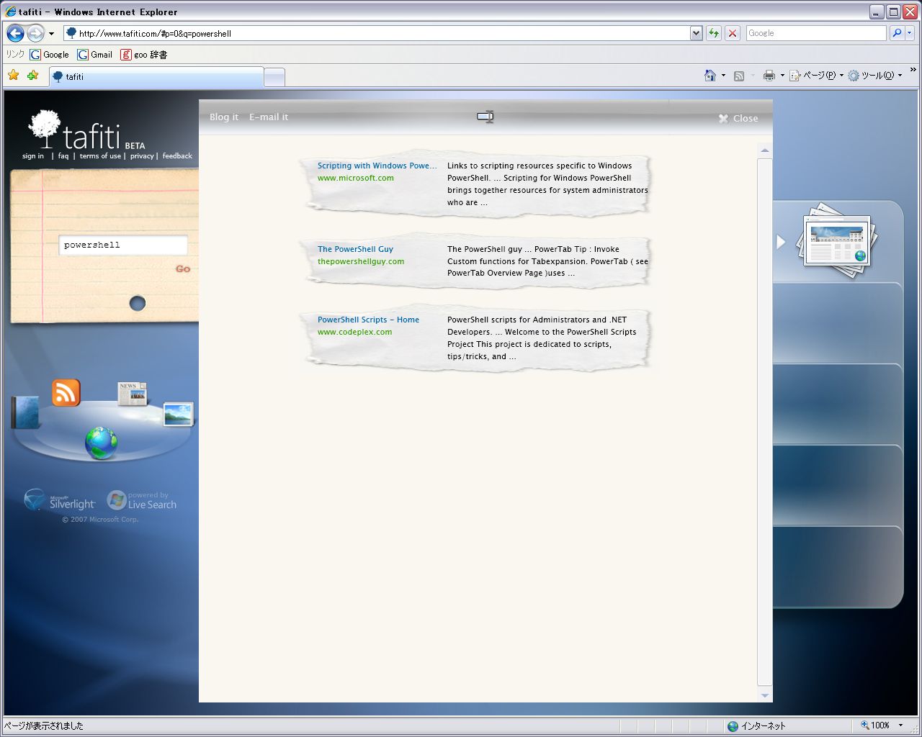
Task: Click the IE Forward navigation button
Action: [35, 33]
